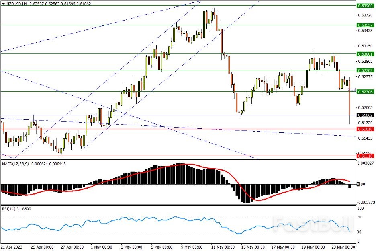376x251 pixels.
Task: Select the green 0.63537 price level label
Action: [365, 25]
